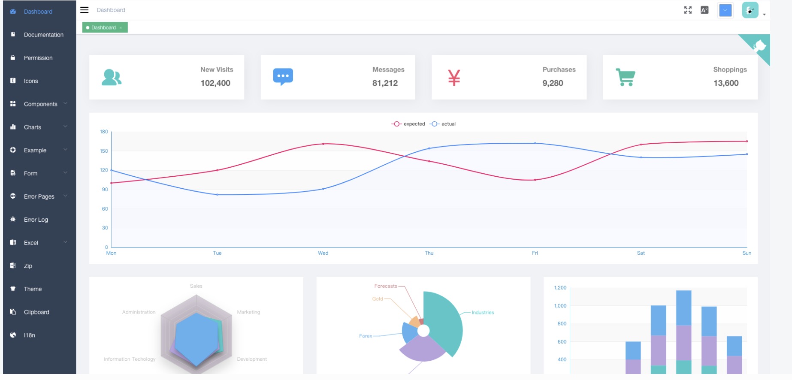Click the GitHub corner octocat icon
This screenshot has height=380, width=792.
[759, 45]
